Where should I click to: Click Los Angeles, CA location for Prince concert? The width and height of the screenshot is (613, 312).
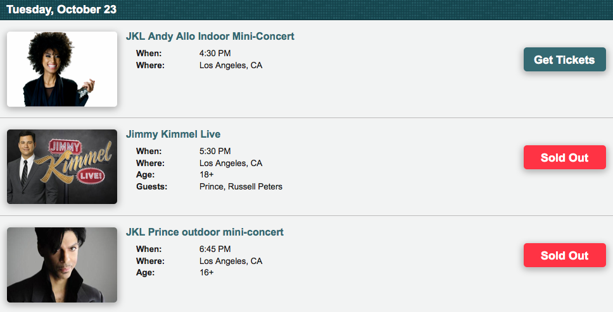point(231,261)
